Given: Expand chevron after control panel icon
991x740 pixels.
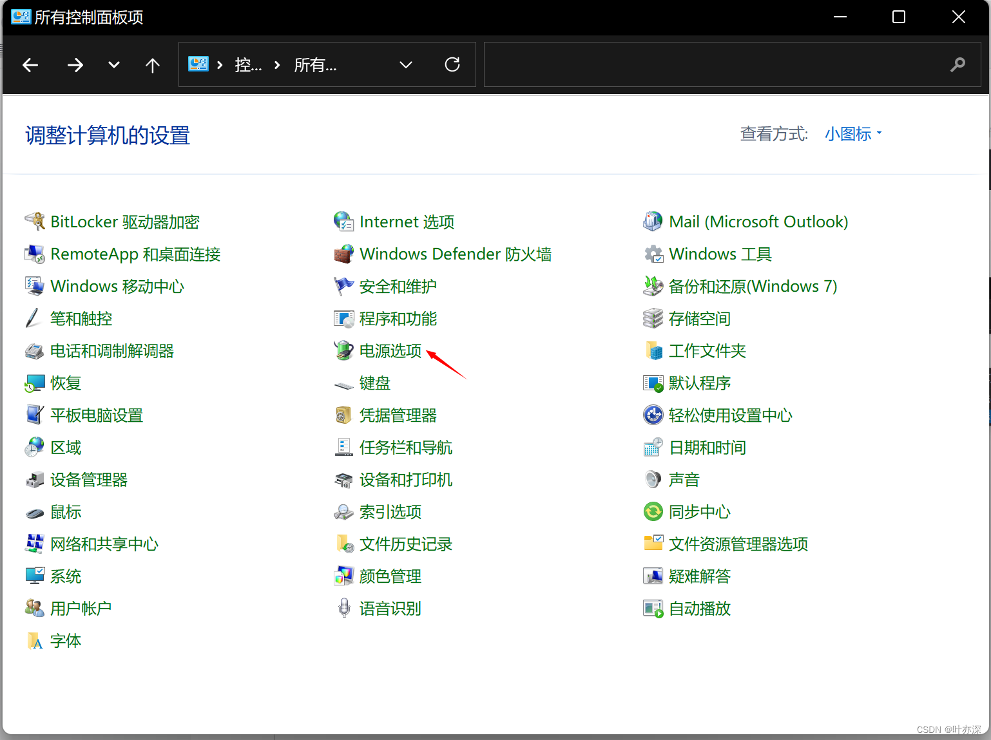Looking at the screenshot, I should click(x=220, y=64).
